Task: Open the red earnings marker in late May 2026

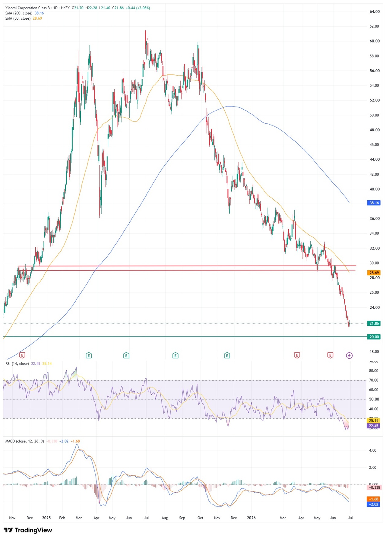Action: (330, 355)
